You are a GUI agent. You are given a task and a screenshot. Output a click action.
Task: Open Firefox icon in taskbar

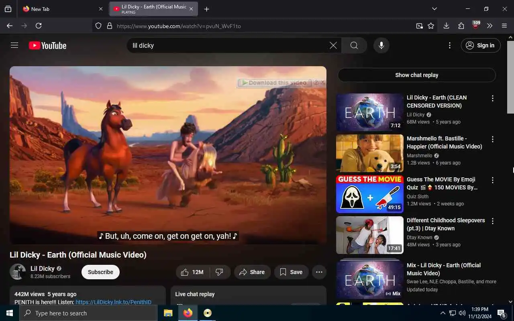[x=188, y=313]
